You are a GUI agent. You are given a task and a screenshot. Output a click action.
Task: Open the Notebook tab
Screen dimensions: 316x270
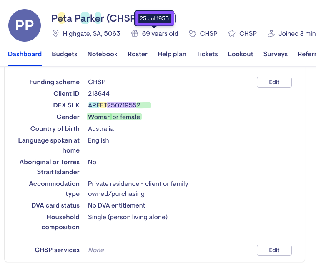103,54
